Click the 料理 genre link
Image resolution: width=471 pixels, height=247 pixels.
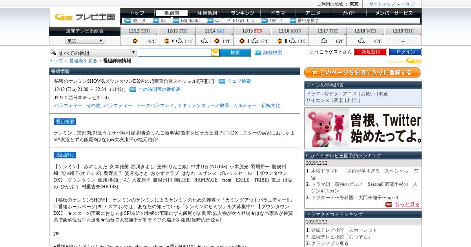point(352,100)
